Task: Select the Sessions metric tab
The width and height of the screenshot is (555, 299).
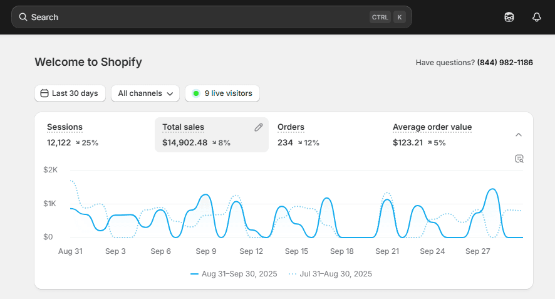Action: (x=96, y=135)
